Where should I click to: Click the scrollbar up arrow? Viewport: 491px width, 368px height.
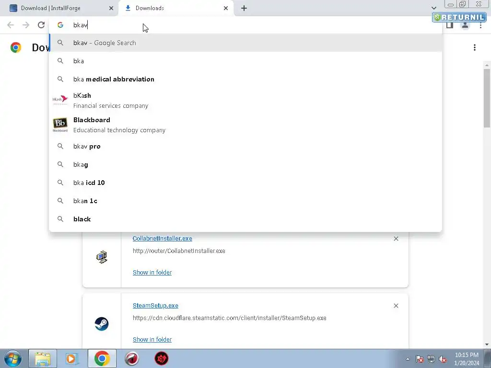pyautogui.click(x=487, y=65)
